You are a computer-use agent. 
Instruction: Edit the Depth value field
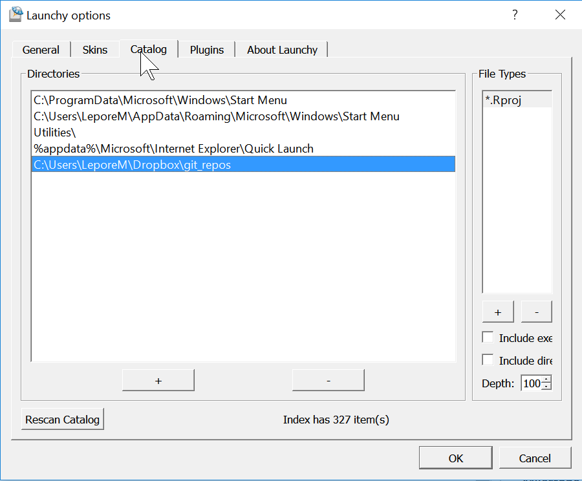click(x=530, y=383)
